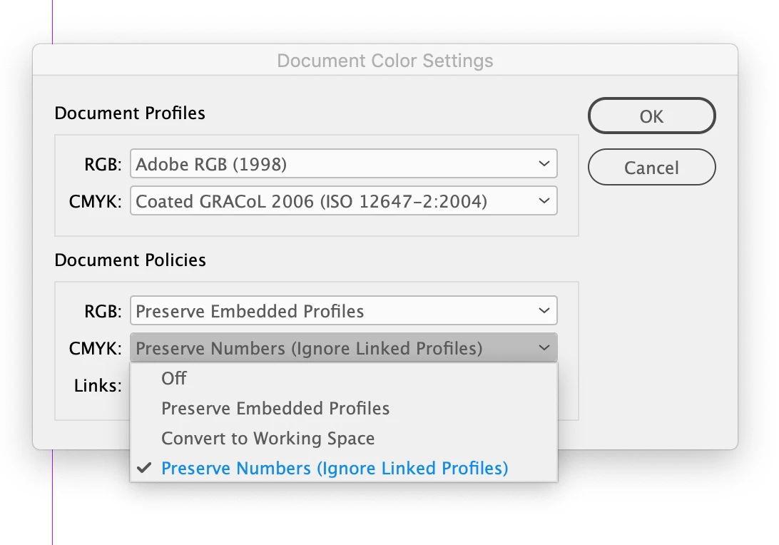Open the CMYK document profile dropdown
The height and width of the screenshot is (545, 779).
(342, 201)
